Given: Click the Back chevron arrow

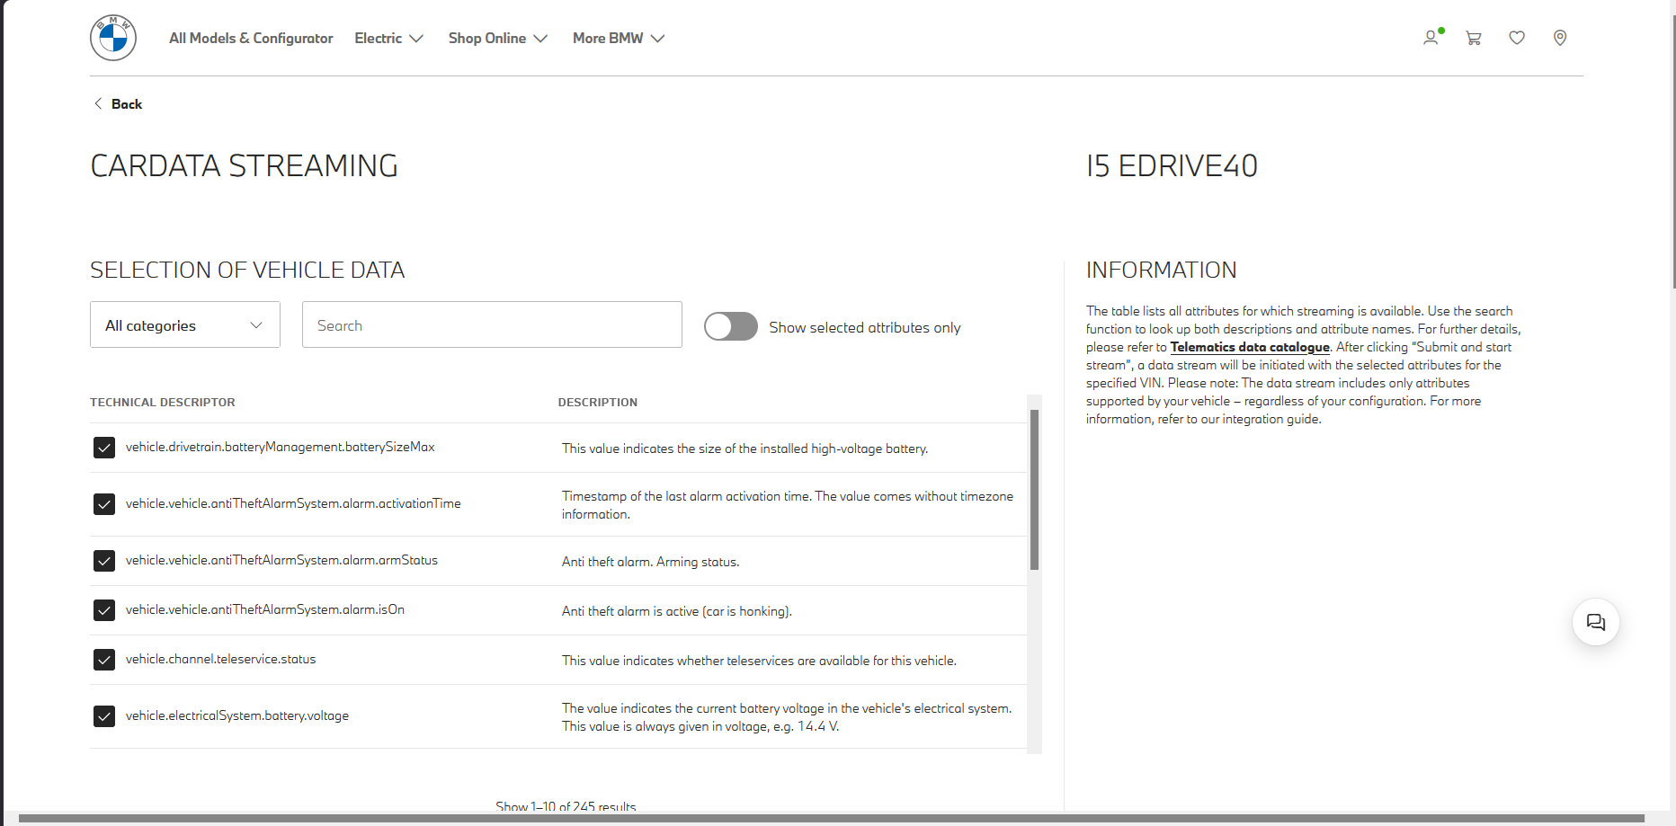Looking at the screenshot, I should tap(98, 103).
